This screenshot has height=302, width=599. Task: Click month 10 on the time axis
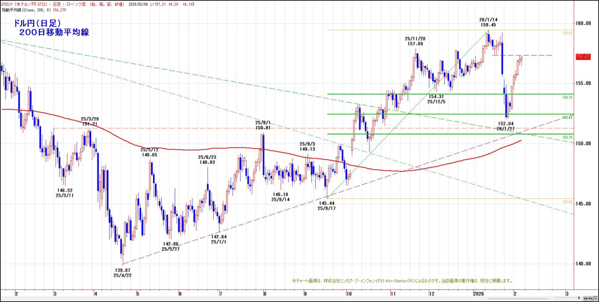pyautogui.click(x=349, y=294)
